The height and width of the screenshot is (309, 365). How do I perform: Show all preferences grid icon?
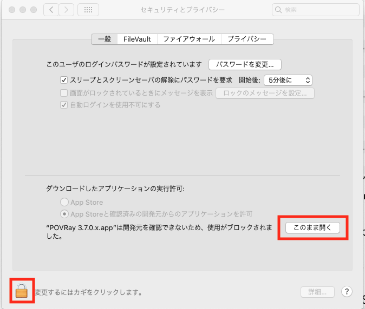(x=88, y=10)
